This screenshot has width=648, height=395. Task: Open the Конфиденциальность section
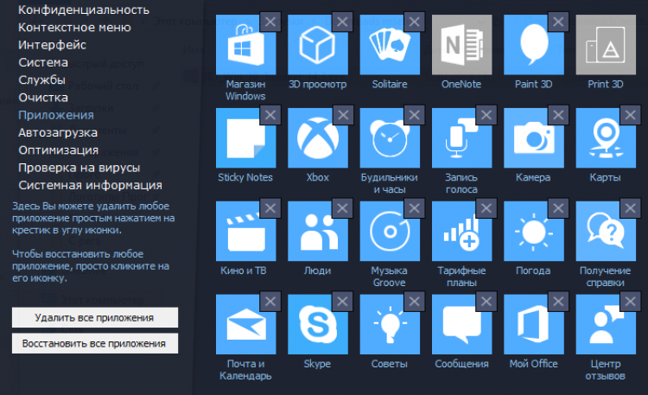pyautogui.click(x=84, y=10)
